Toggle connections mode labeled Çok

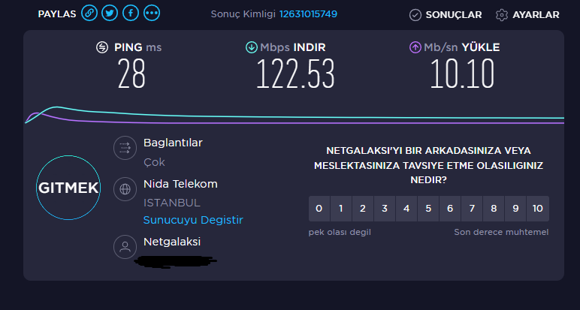point(154,162)
